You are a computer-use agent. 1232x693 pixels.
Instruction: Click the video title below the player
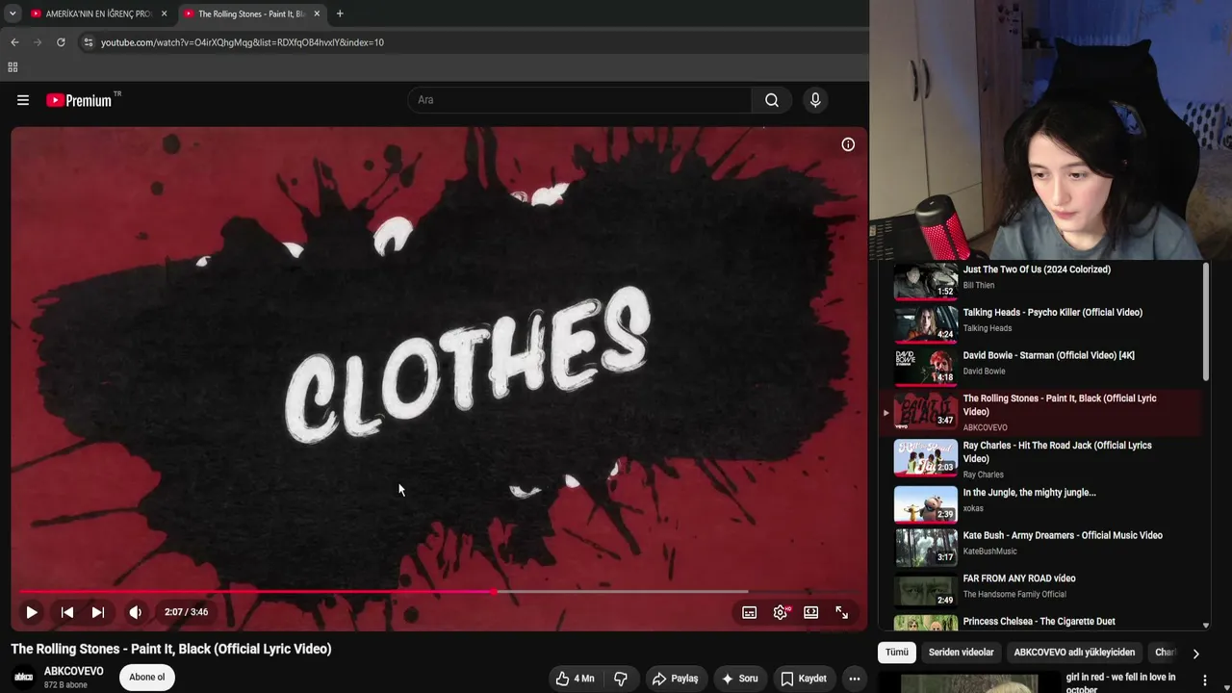click(x=171, y=649)
